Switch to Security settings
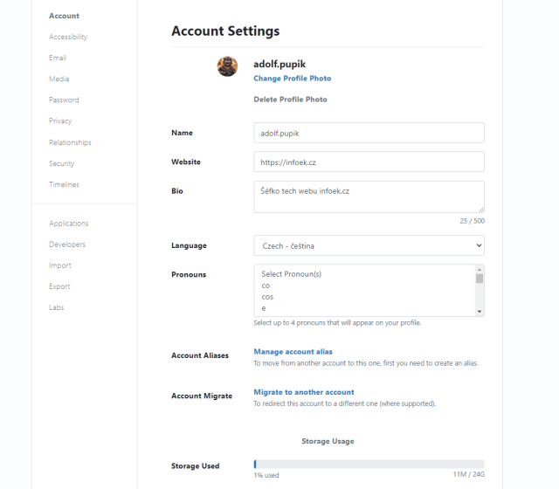559x489 pixels. (x=62, y=163)
